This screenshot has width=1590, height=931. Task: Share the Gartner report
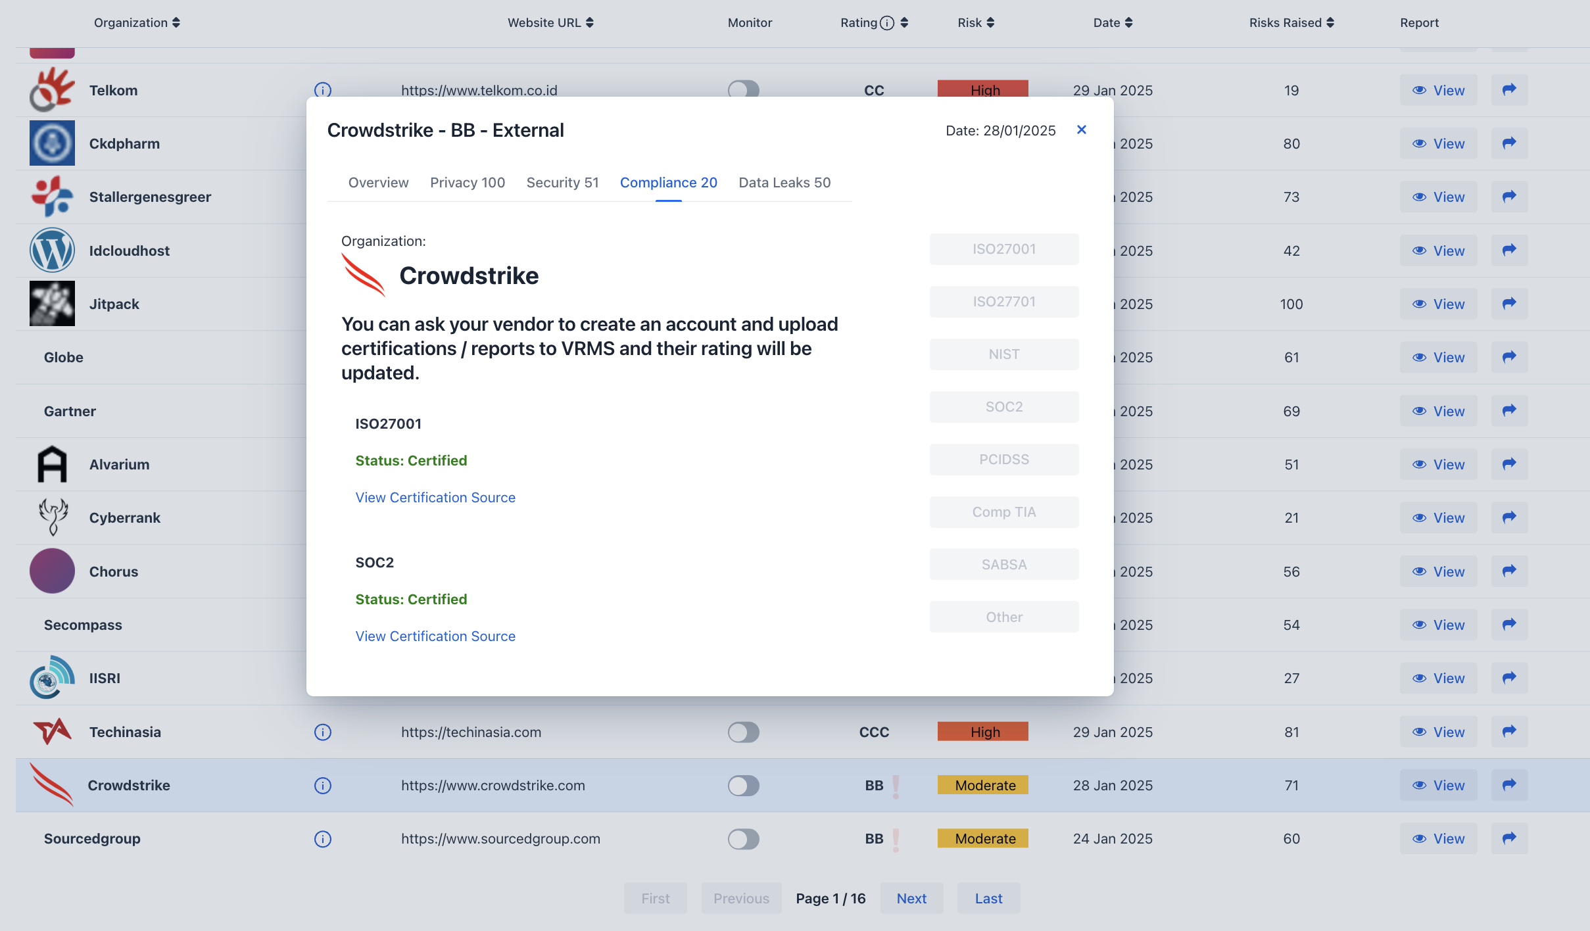point(1509,410)
